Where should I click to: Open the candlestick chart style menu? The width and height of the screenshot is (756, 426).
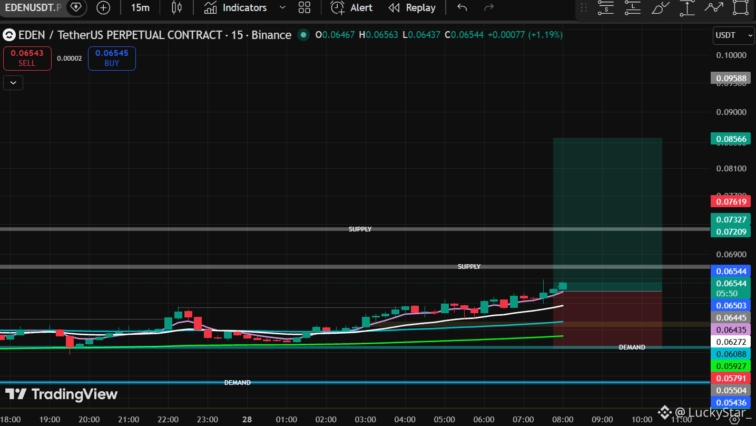pyautogui.click(x=177, y=7)
